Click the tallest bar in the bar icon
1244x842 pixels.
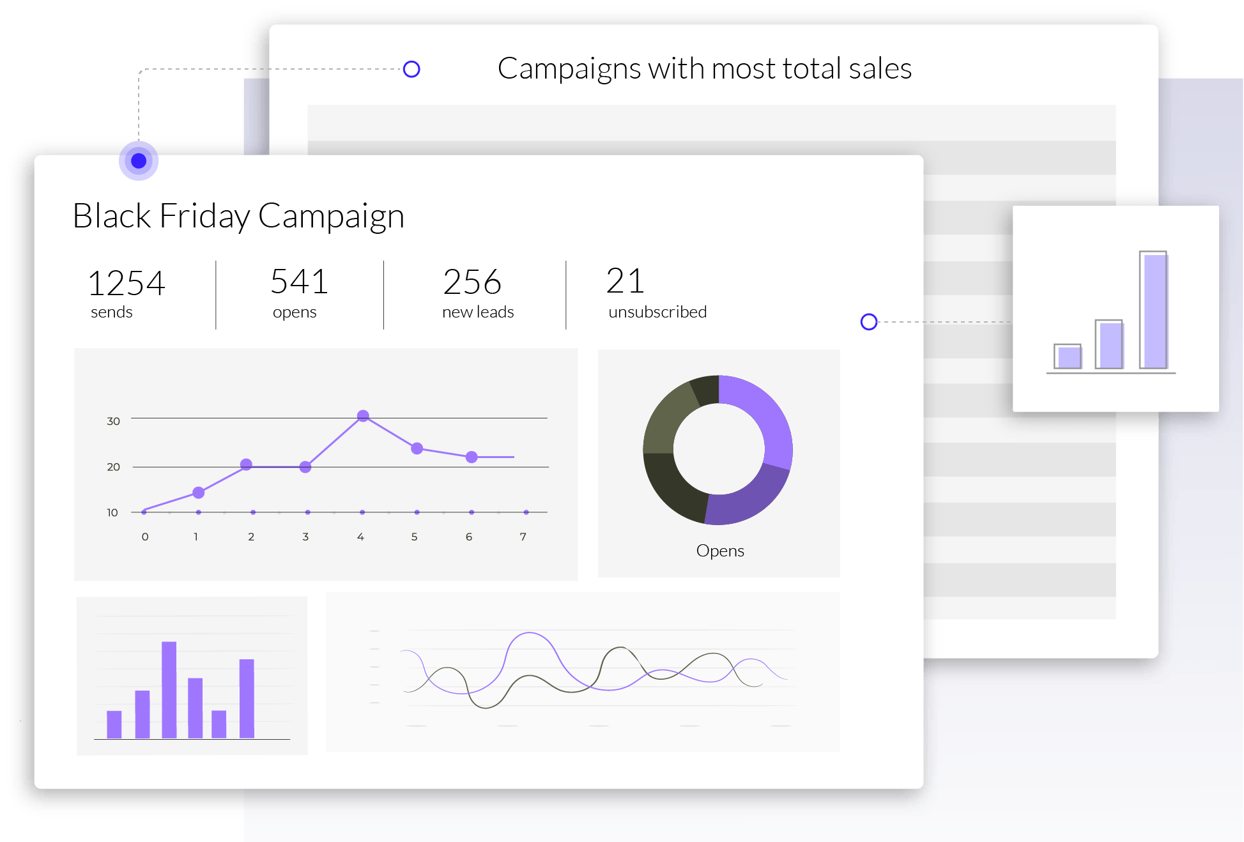(x=1153, y=310)
